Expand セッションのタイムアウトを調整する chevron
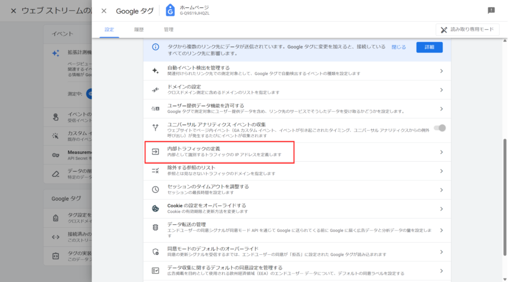Image resolution: width=508 pixels, height=282 pixels. (x=441, y=190)
